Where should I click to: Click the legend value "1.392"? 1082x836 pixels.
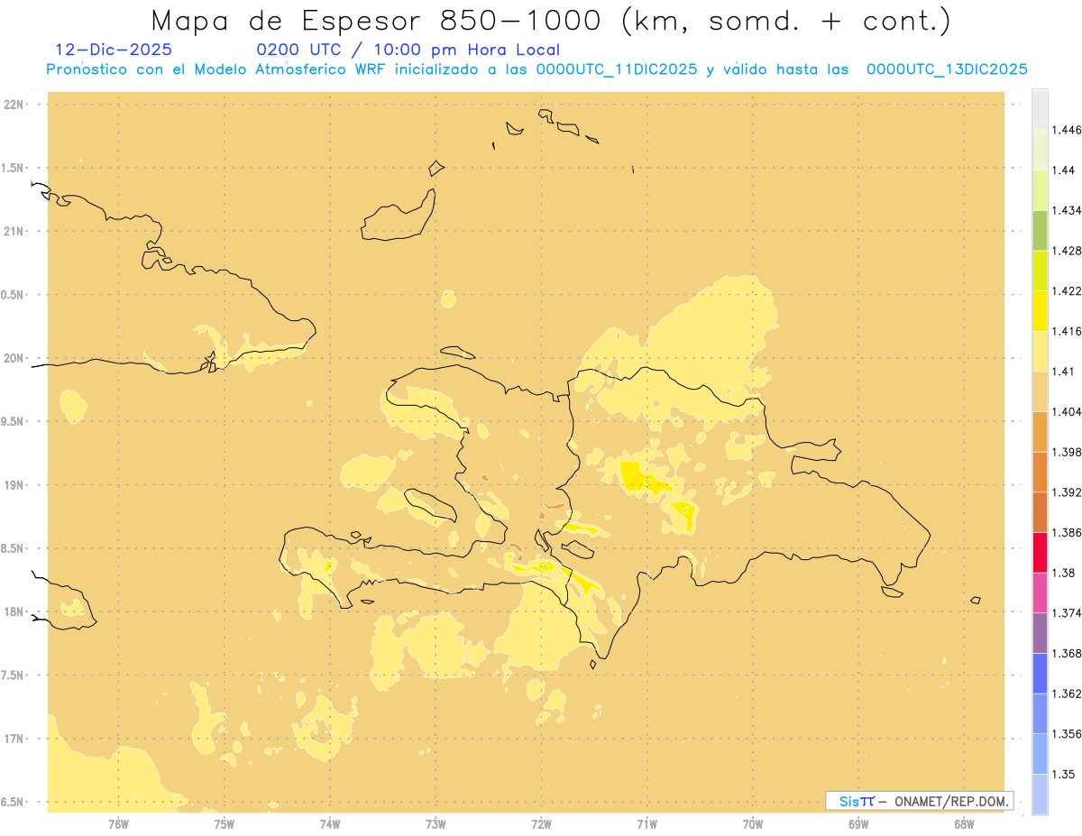coord(1068,492)
